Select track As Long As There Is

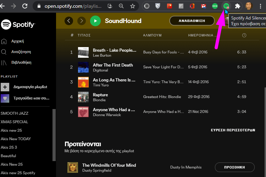(x=114, y=80)
